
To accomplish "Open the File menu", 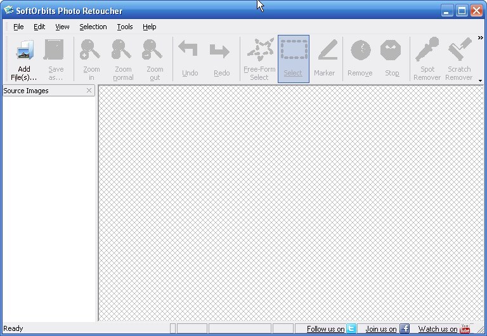I will [x=18, y=27].
